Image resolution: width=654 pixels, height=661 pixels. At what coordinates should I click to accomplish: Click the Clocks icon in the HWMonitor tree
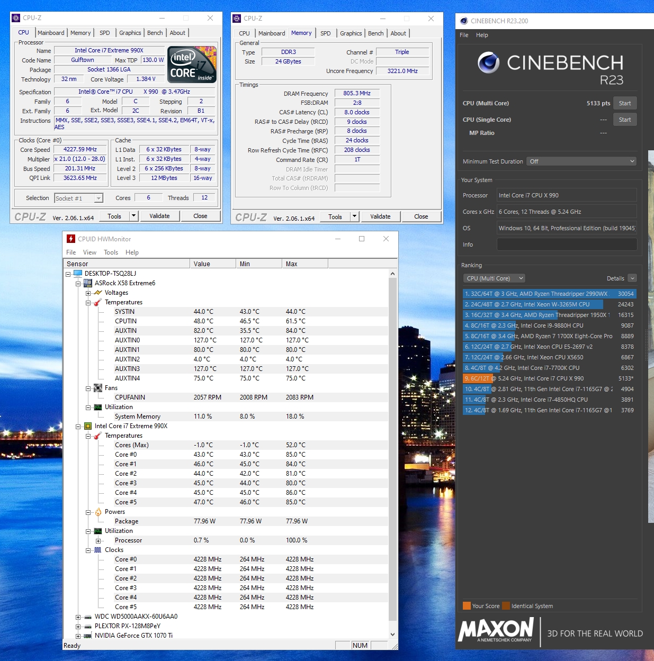coord(98,550)
